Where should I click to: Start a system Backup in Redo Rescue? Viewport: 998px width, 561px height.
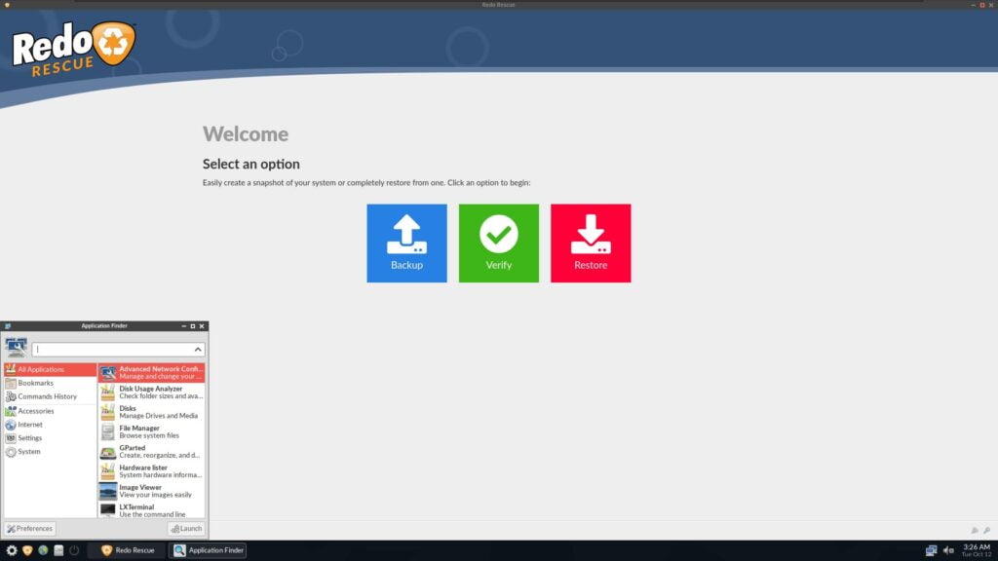coord(406,243)
